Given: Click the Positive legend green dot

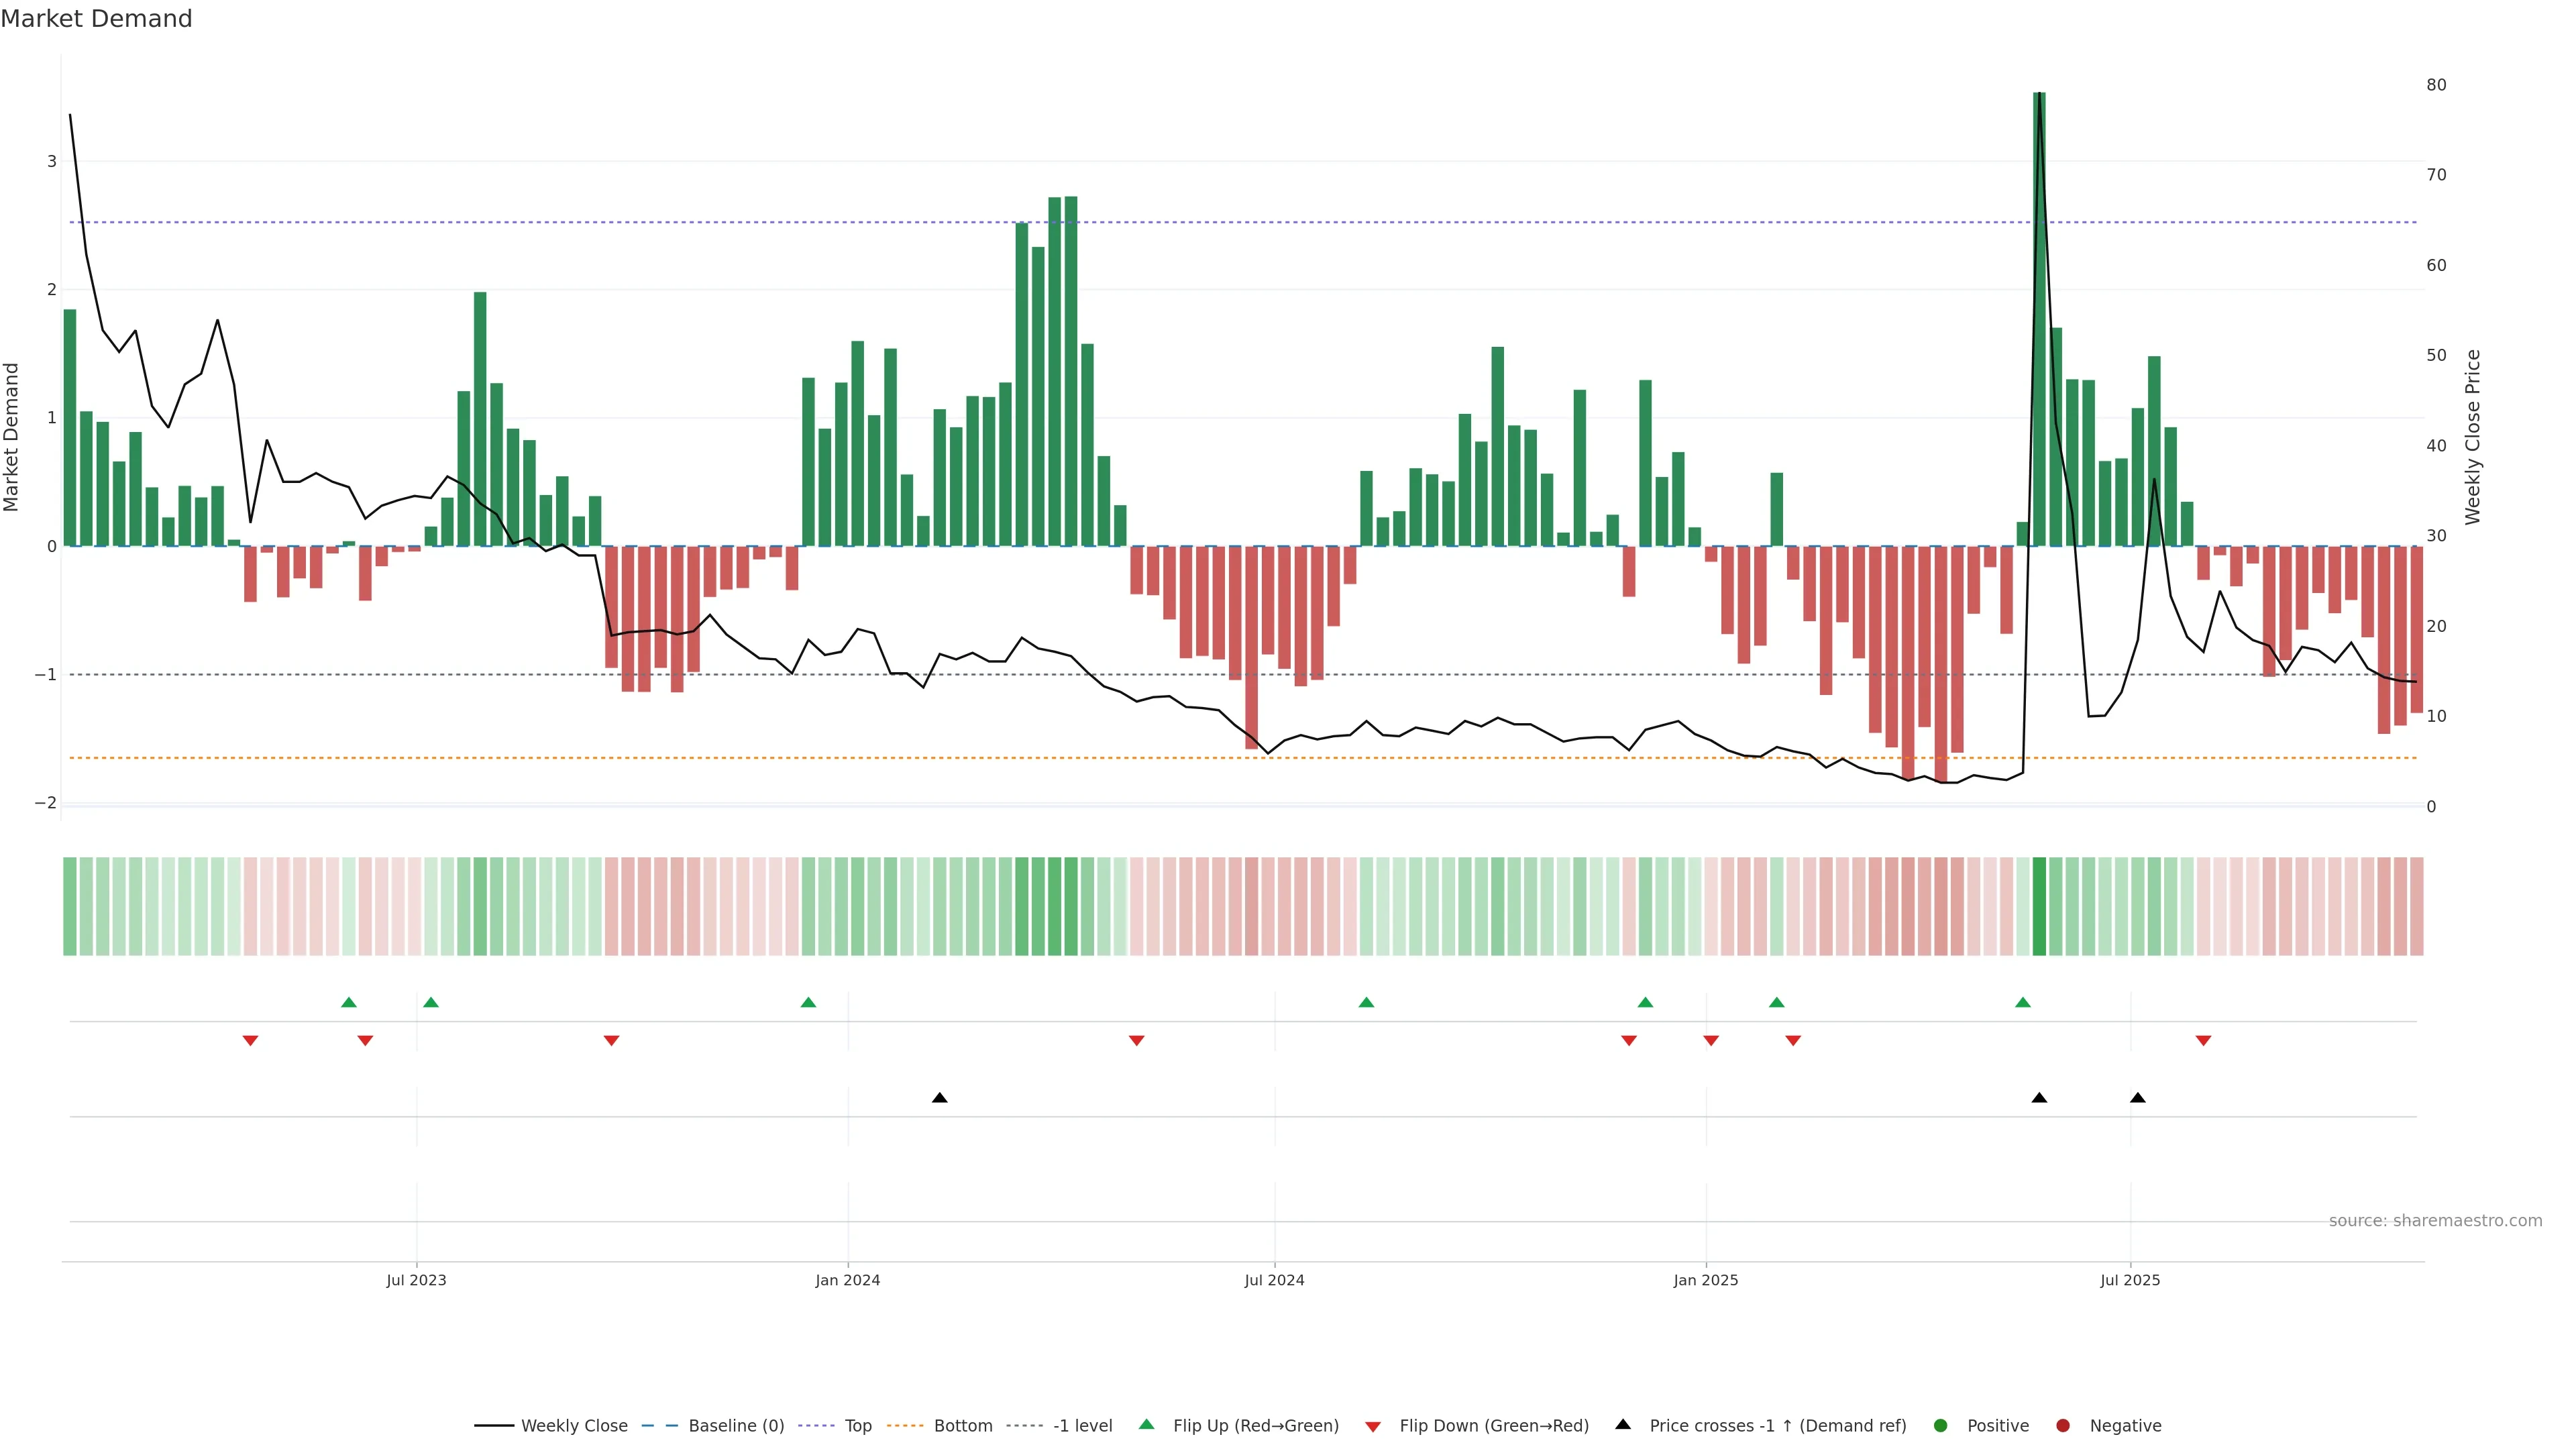Looking at the screenshot, I should [x=1941, y=1426].
